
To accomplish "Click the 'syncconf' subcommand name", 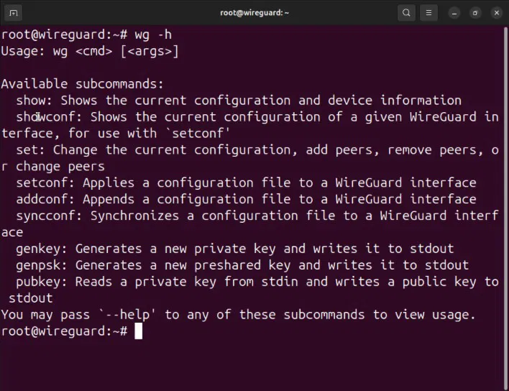I will pyautogui.click(x=45, y=216).
